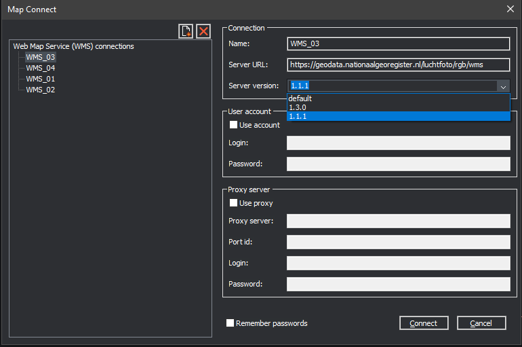Click the Proxy server address field

(398, 221)
